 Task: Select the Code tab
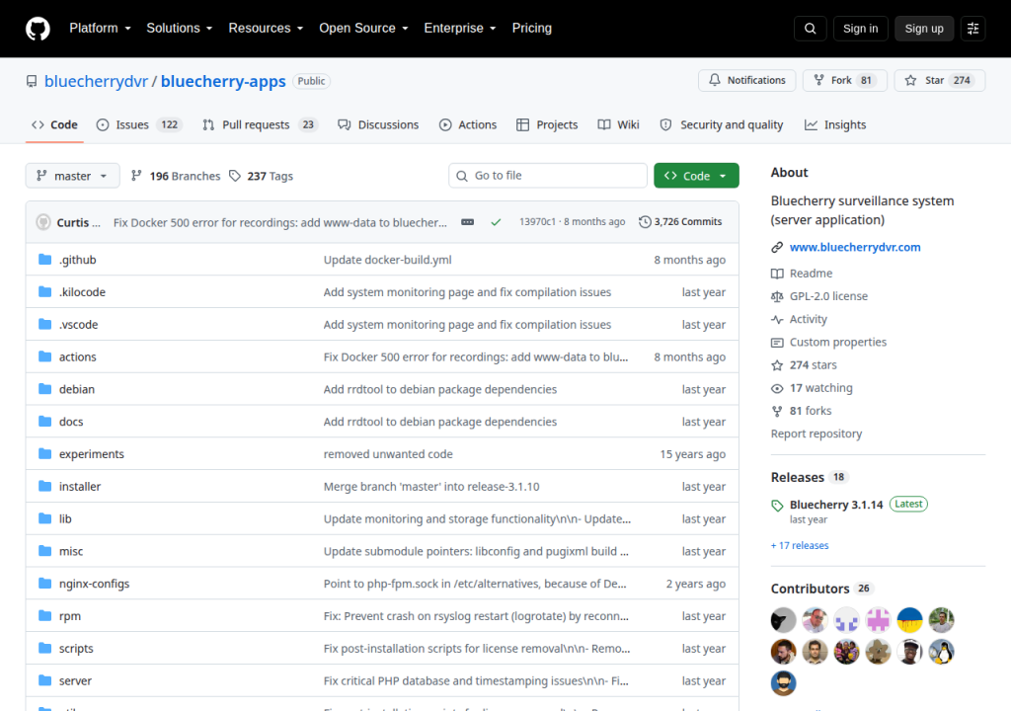tap(55, 124)
